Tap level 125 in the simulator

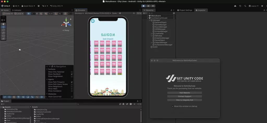pos(120,72)
